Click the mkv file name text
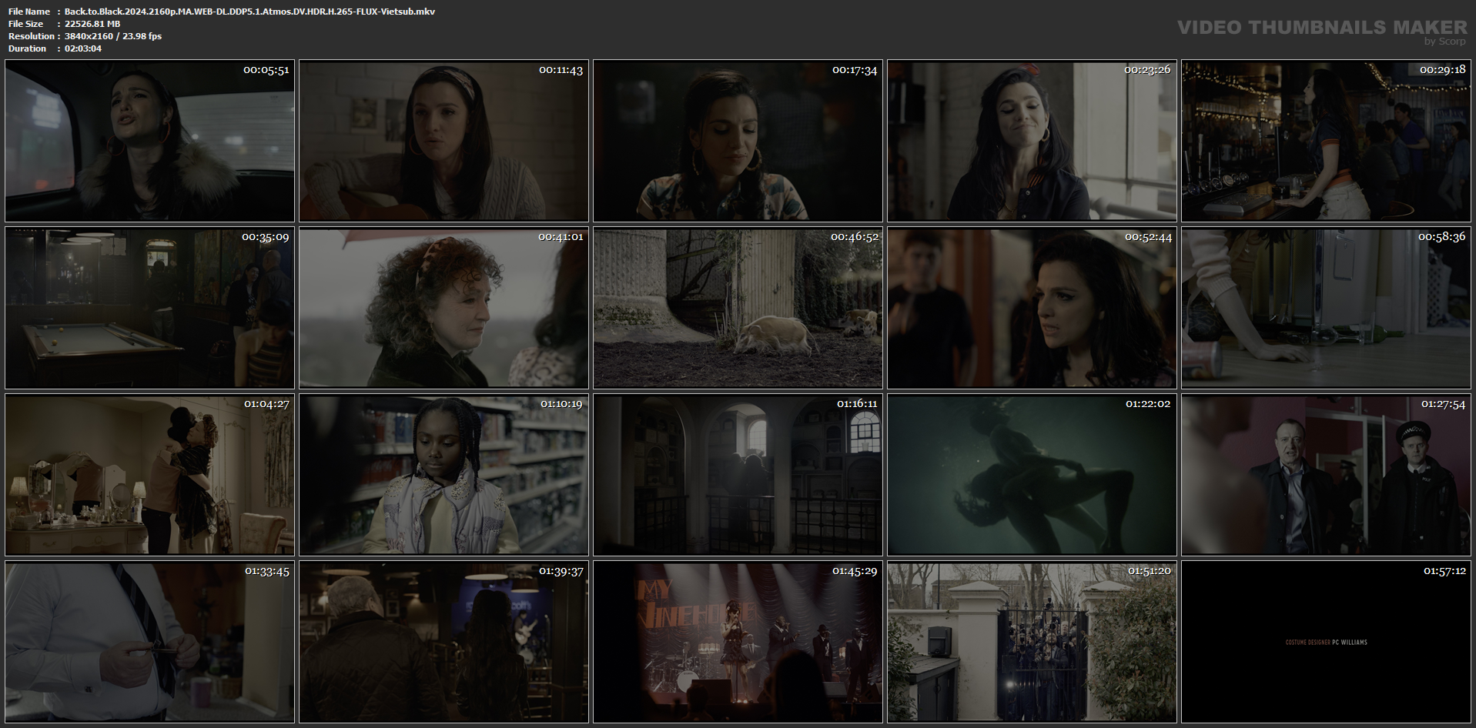The image size is (1476, 728). [249, 12]
